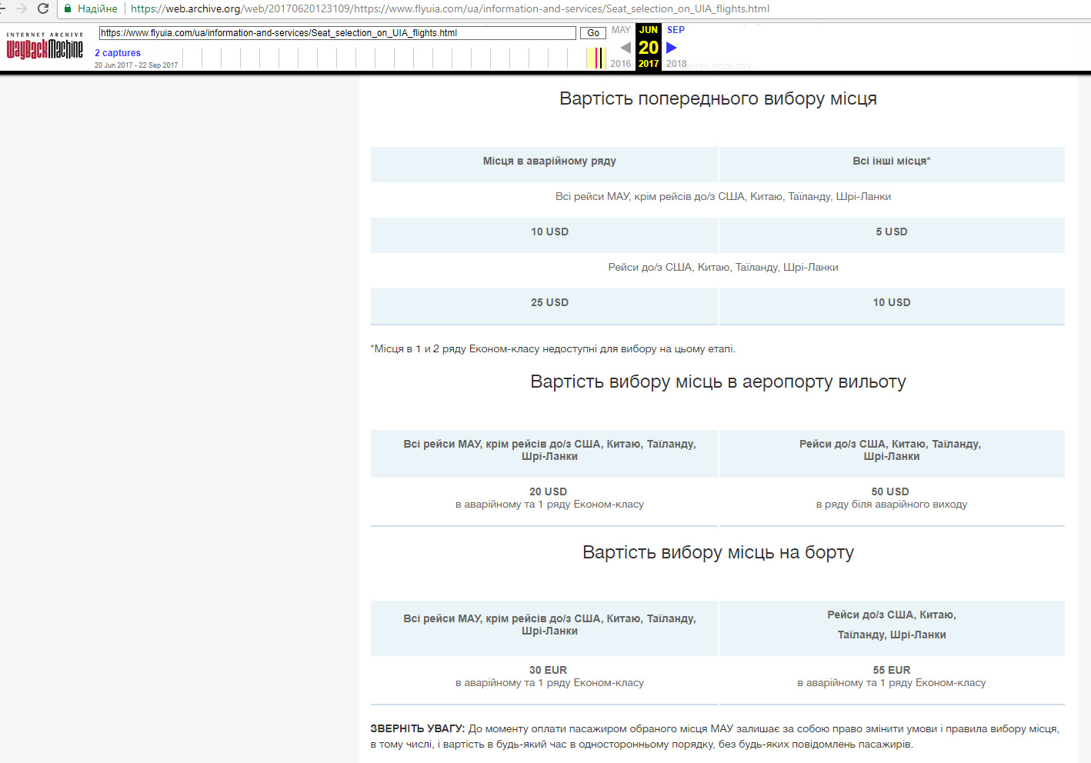Click the grey previous capture arrow
This screenshot has width=1091, height=763.
tap(625, 48)
